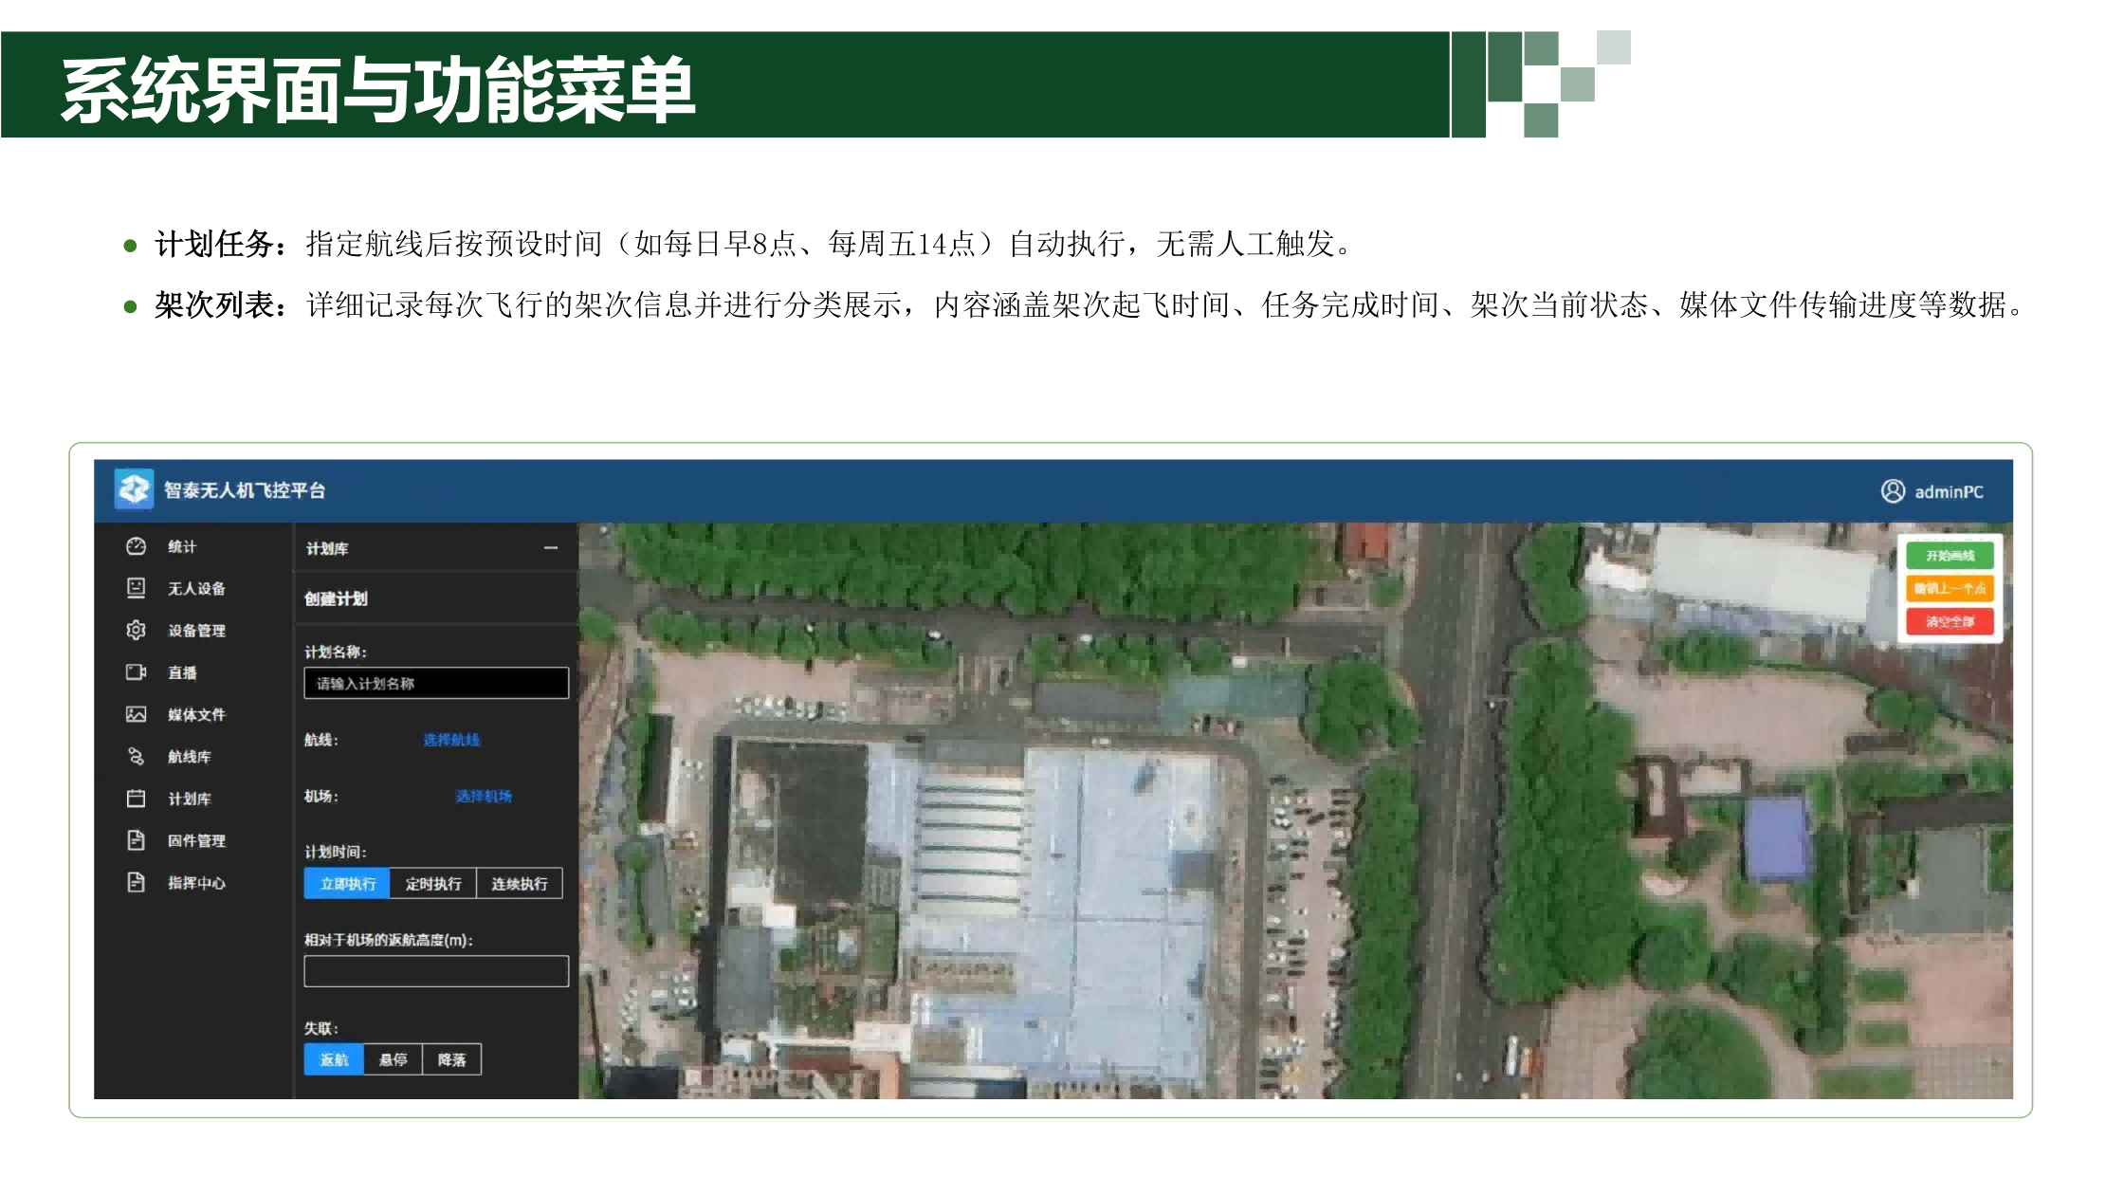The image size is (2124, 1195).
Task: Open the adminPC user avatar icon
Action: [1893, 491]
